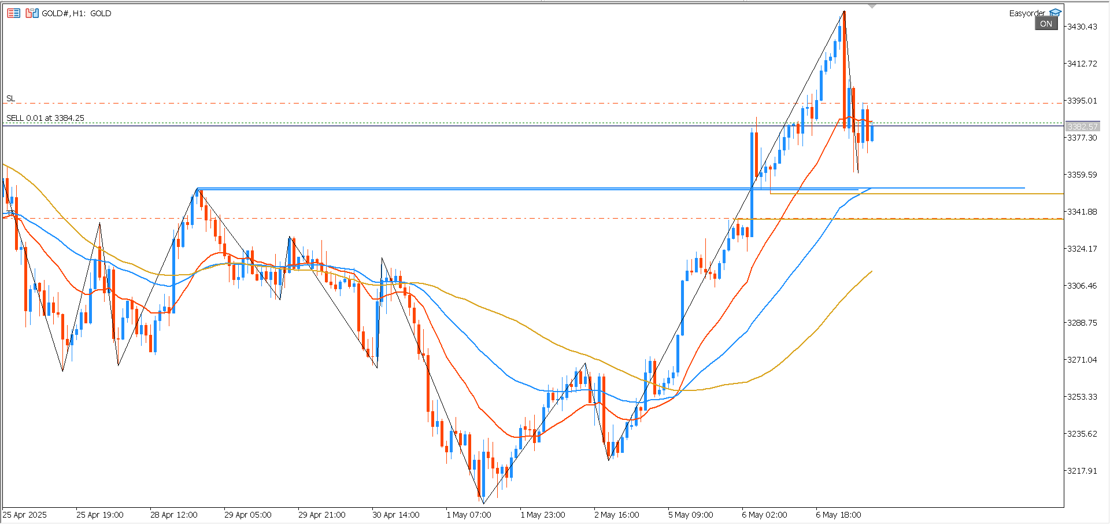Click the 3271.04 price scale label
The image size is (1110, 524).
point(1082,360)
